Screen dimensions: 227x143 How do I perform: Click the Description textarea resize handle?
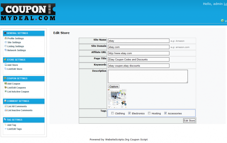click(187, 82)
